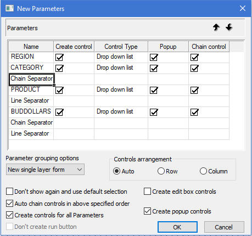
Task: Move the selected parameter up with the arrow
Action: pos(216,27)
